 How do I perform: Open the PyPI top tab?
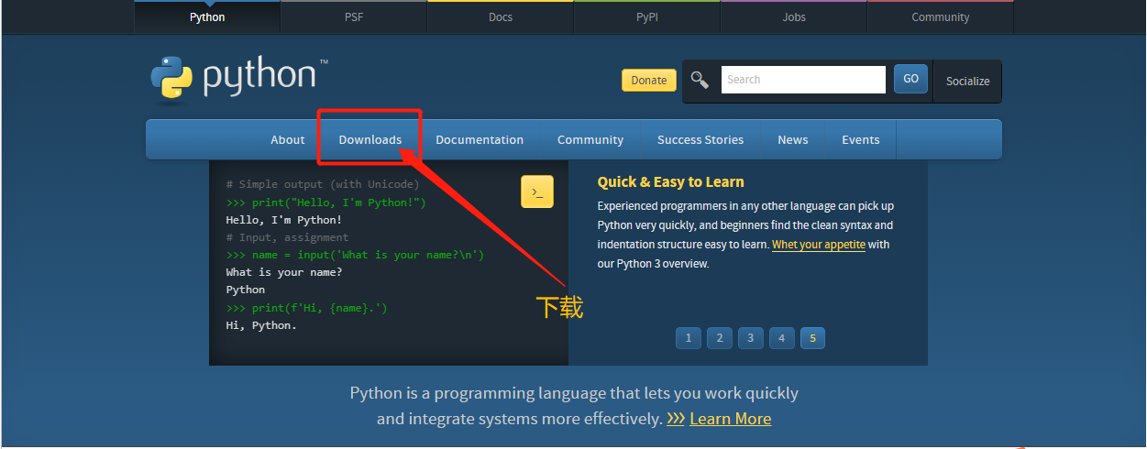tap(647, 16)
